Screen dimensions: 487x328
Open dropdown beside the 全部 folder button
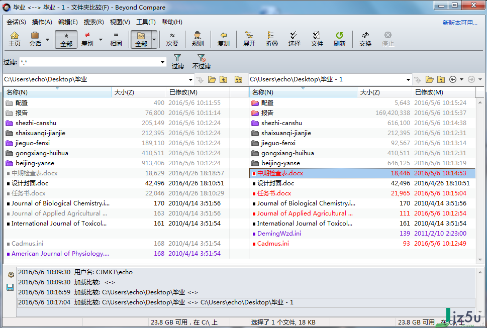154,39
